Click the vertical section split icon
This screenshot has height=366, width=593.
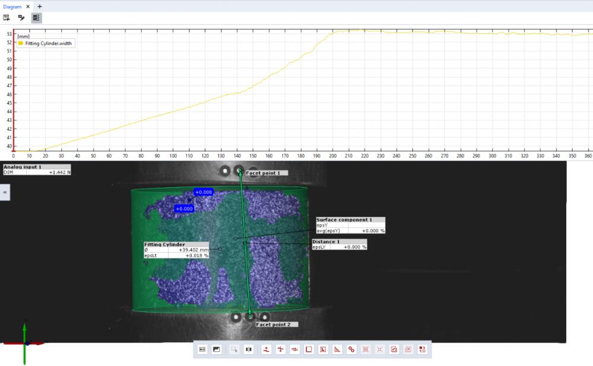click(248, 349)
